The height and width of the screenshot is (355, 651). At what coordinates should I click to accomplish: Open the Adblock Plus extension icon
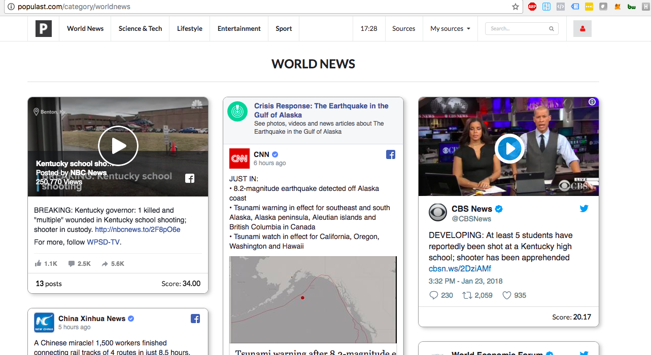(532, 7)
